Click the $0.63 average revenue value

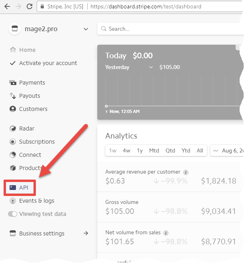pos(115,181)
